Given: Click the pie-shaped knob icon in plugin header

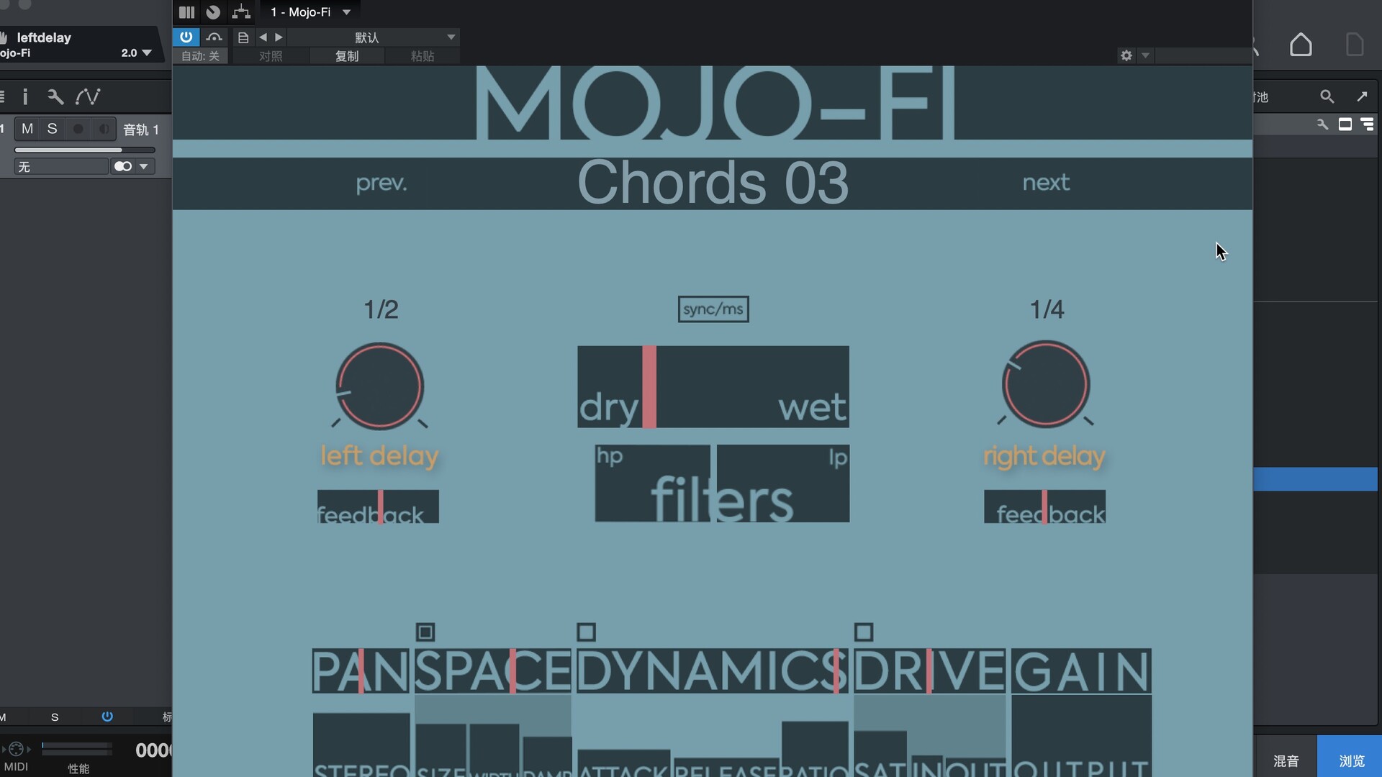Looking at the screenshot, I should (x=213, y=12).
